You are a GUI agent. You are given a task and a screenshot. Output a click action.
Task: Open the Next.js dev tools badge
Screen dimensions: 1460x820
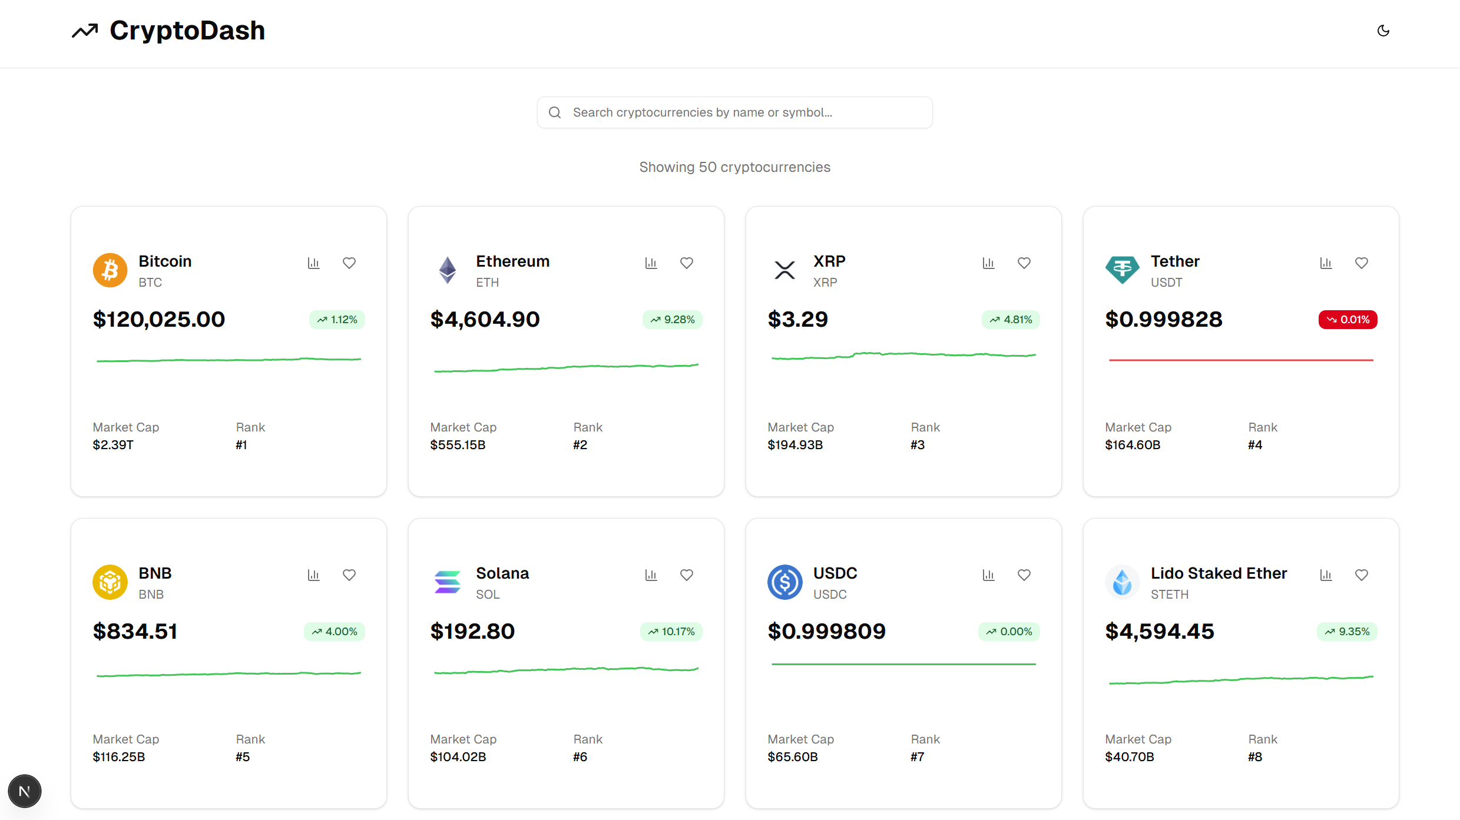25,791
